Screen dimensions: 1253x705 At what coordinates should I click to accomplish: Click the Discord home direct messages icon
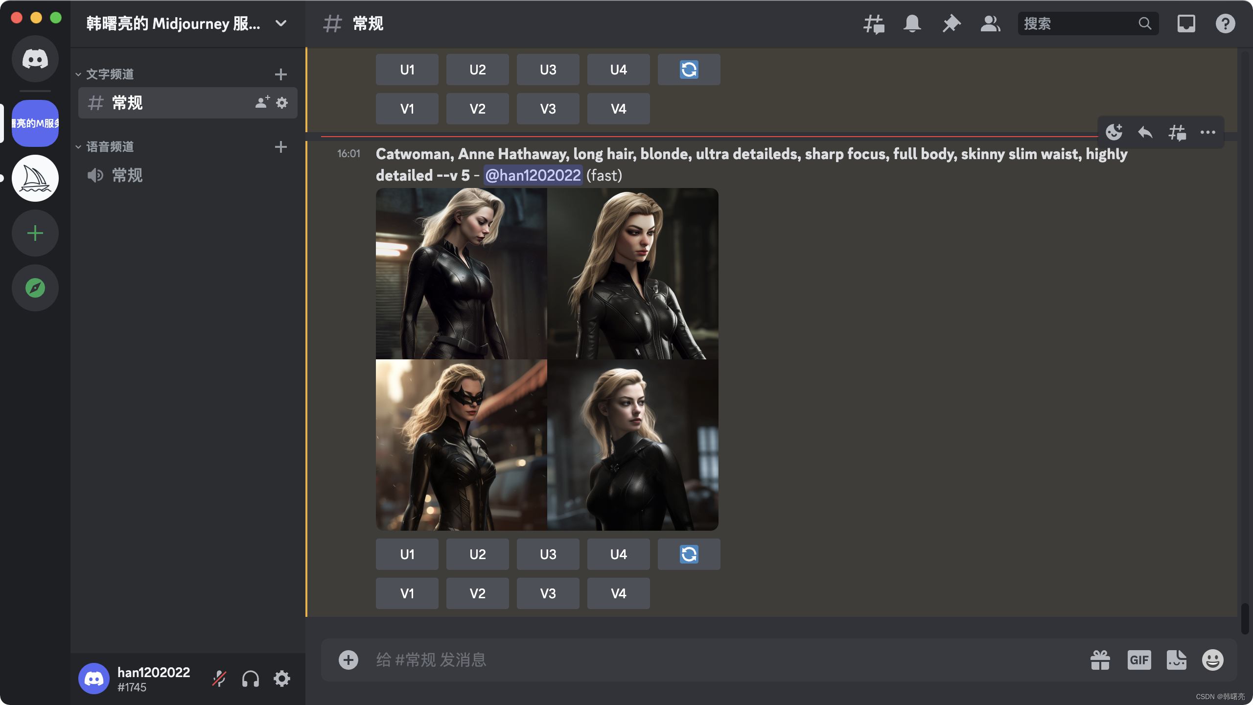click(x=35, y=59)
